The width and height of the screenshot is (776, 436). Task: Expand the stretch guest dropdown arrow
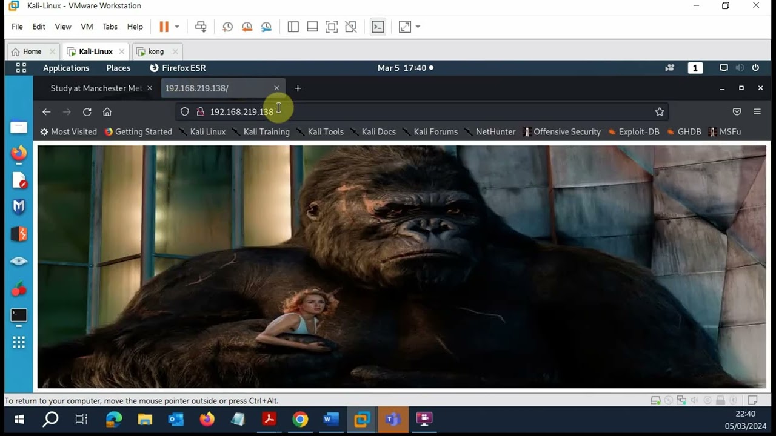pos(418,27)
